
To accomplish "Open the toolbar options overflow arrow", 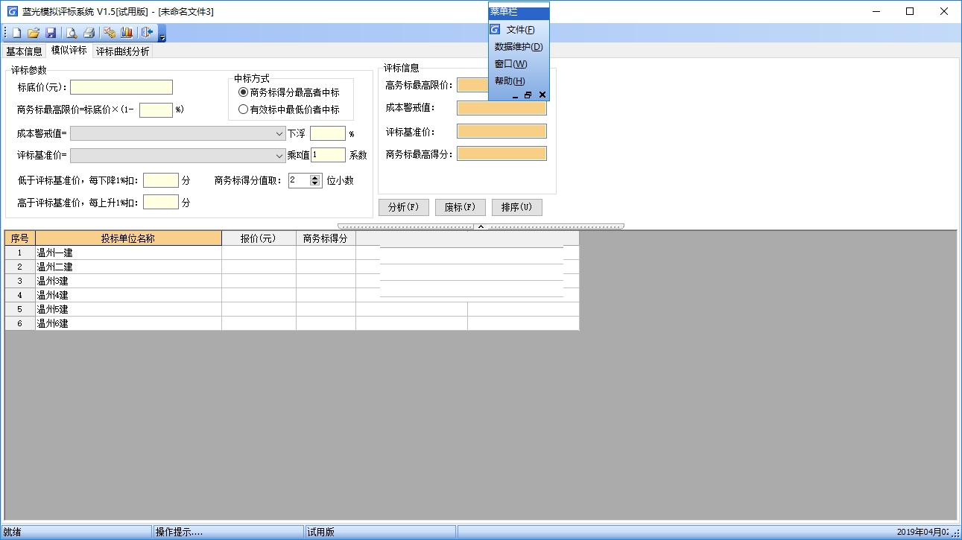I will (162, 34).
